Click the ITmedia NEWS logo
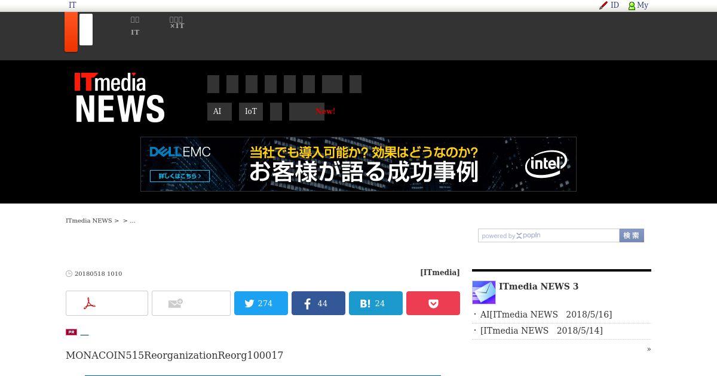Viewport: 717px width, 376px height. coord(119,97)
